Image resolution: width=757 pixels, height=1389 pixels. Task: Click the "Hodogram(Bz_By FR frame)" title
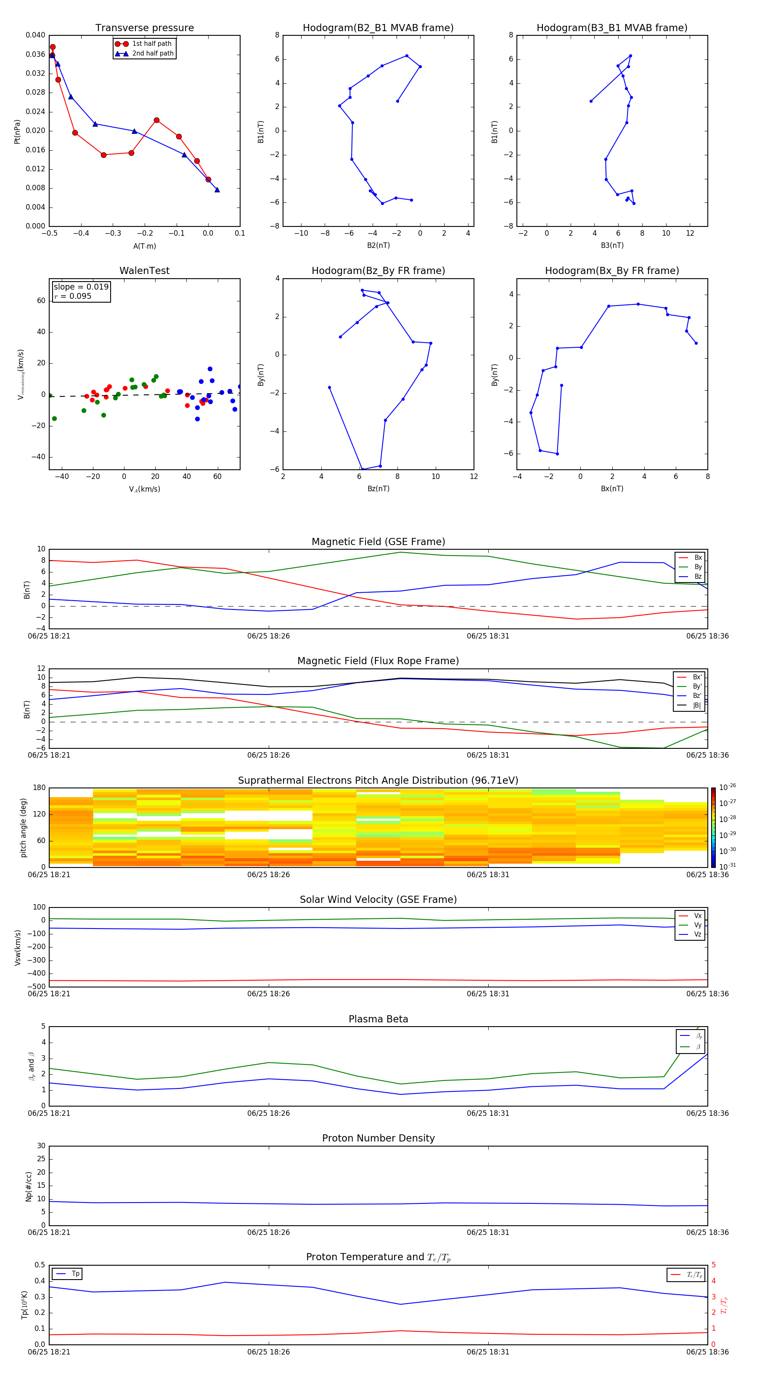point(378,271)
